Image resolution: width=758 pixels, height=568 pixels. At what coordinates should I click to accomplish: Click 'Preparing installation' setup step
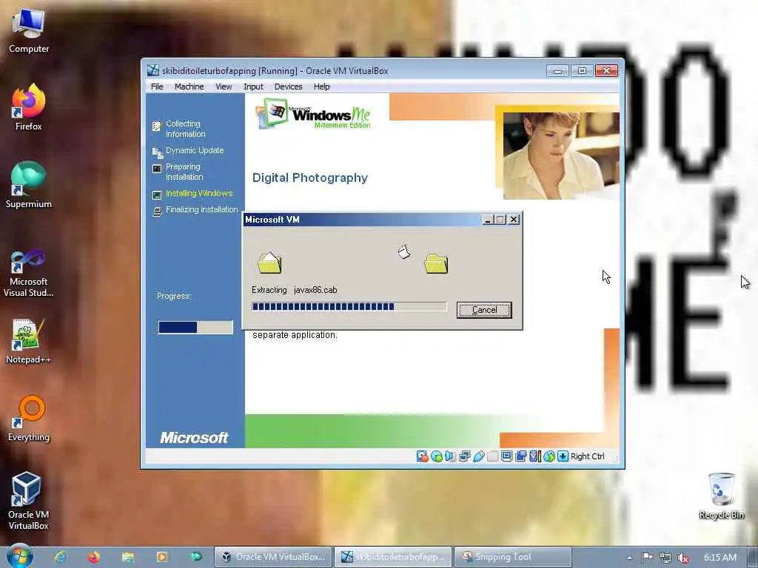click(184, 172)
